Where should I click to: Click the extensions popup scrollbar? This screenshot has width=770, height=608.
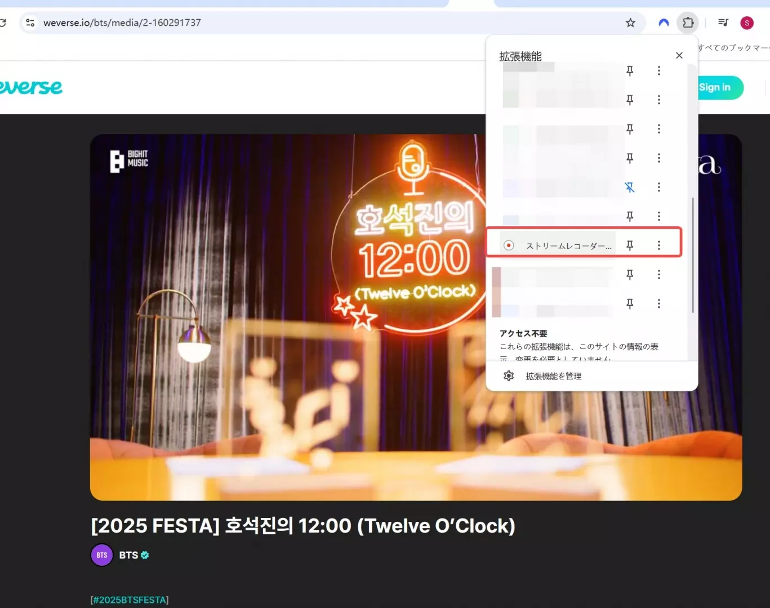click(x=692, y=254)
